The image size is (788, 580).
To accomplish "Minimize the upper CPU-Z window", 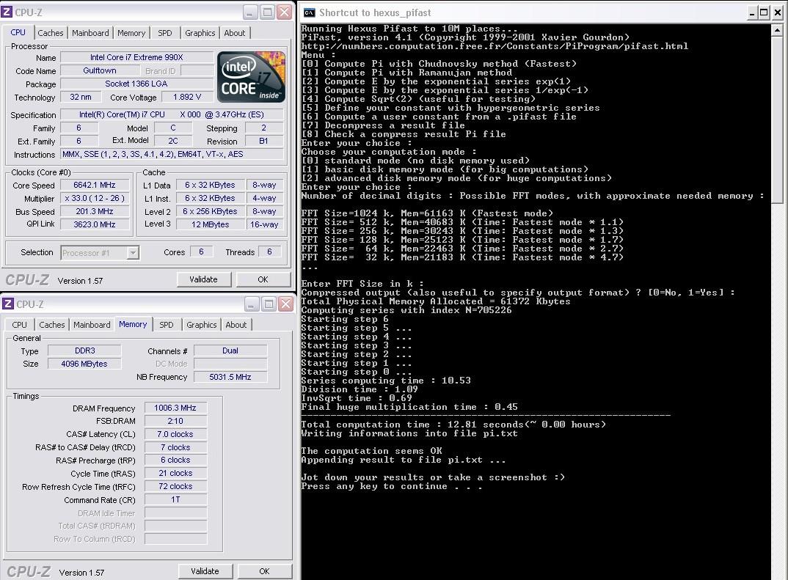I will pyautogui.click(x=250, y=12).
